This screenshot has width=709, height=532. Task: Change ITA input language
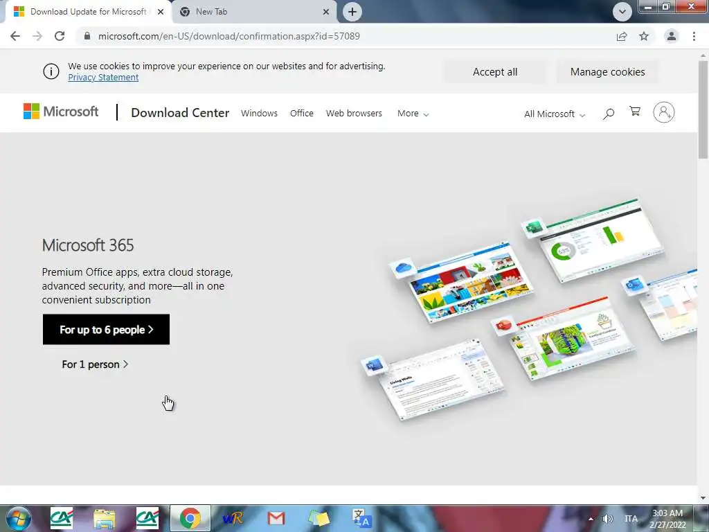click(631, 519)
